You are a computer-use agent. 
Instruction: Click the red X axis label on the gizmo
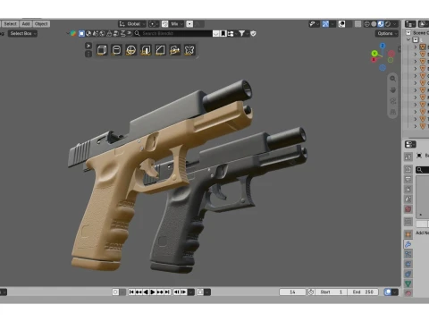(x=374, y=60)
